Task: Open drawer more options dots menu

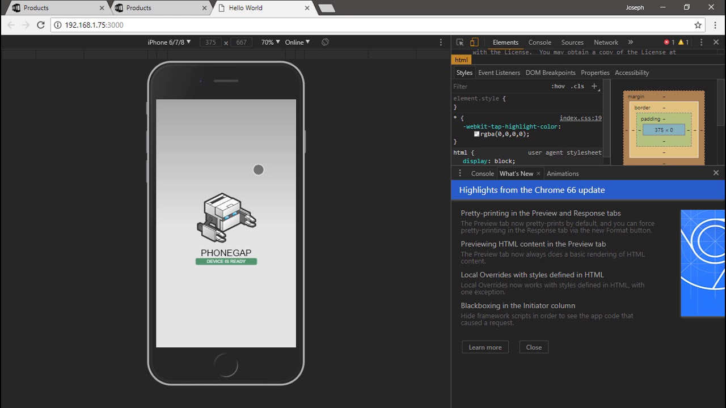Action: click(460, 173)
